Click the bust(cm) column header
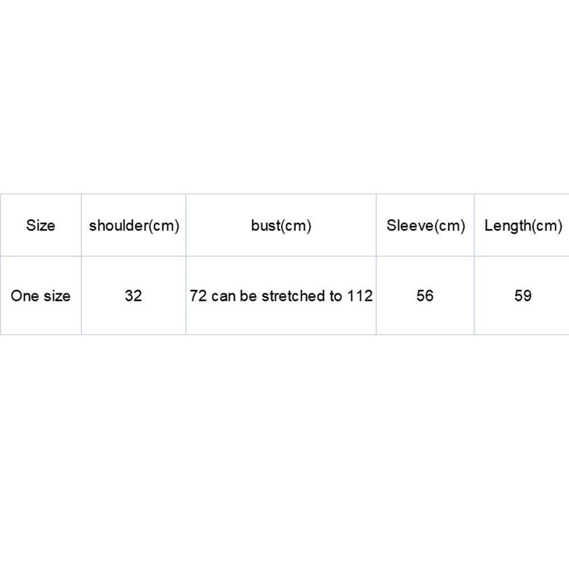The height and width of the screenshot is (569, 569). (x=281, y=226)
